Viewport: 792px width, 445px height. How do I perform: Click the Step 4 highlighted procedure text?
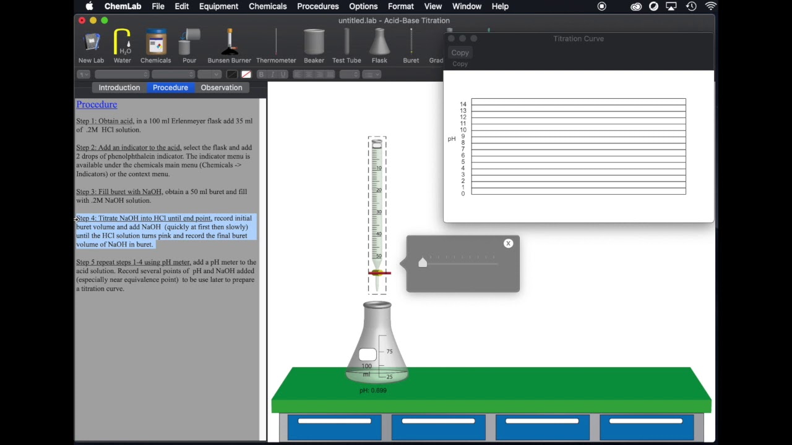165,231
